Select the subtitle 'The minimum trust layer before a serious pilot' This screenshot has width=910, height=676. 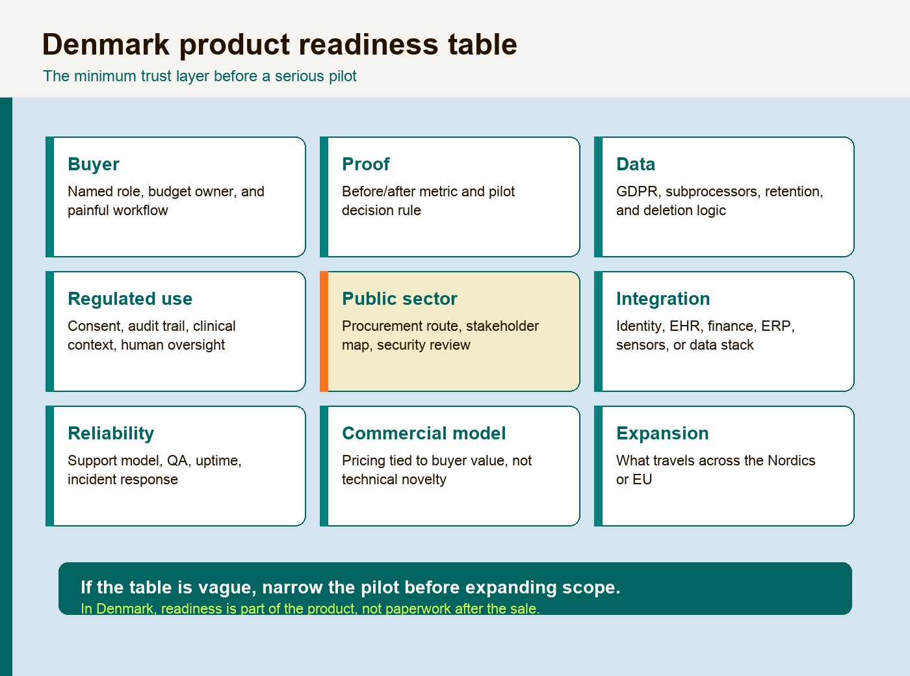200,76
